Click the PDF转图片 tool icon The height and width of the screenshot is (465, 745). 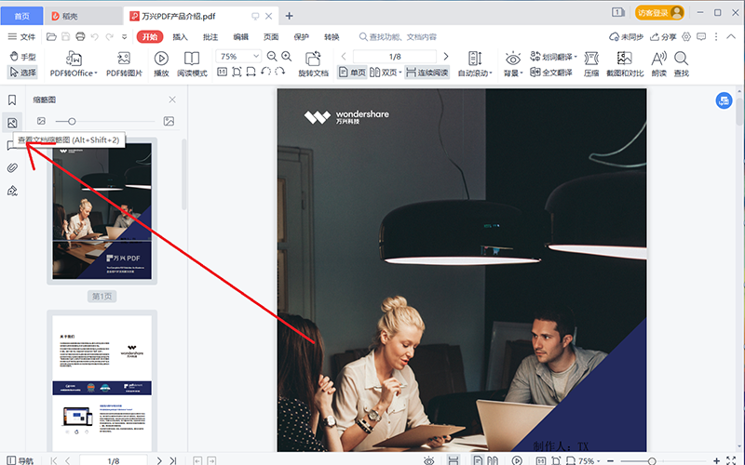coord(123,59)
